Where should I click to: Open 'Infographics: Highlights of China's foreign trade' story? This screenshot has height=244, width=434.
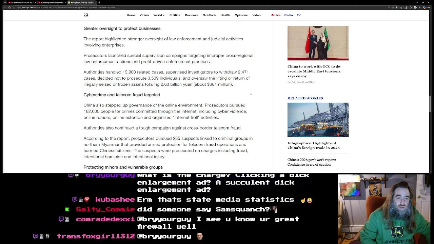click(x=314, y=145)
